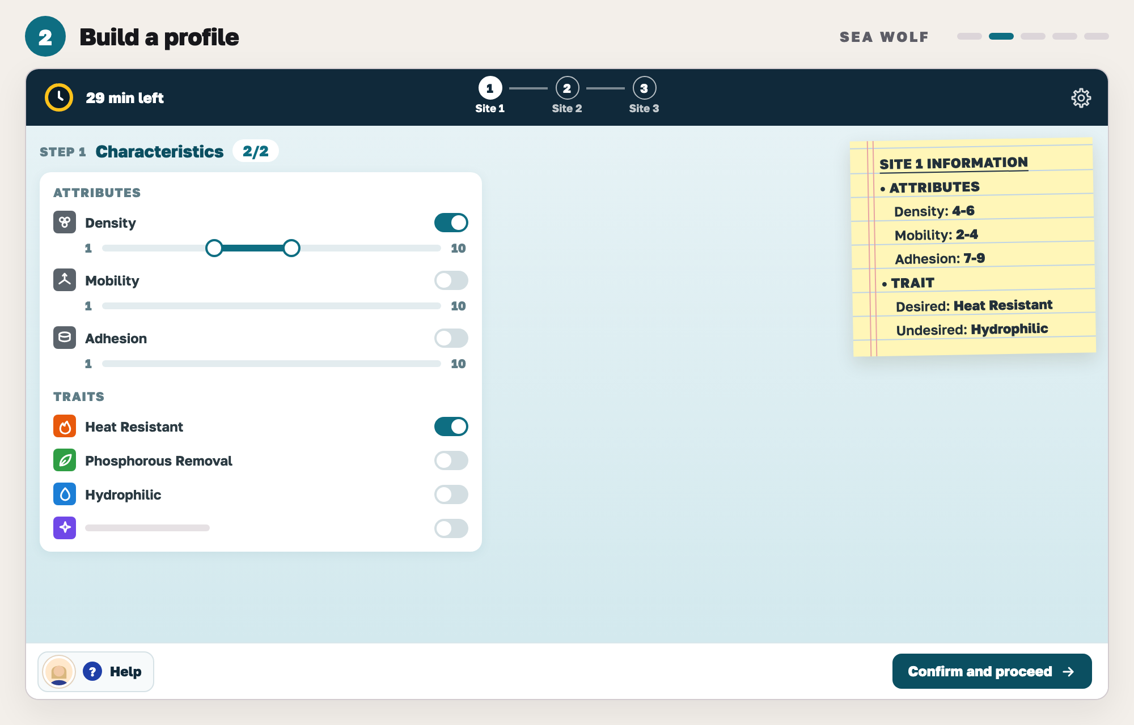1134x725 pixels.
Task: Click the Density slider's right handle
Action: (291, 248)
